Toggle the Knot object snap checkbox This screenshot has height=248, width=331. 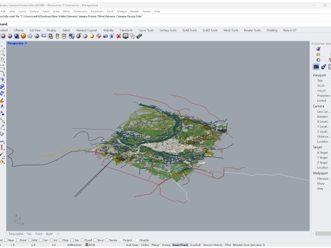(x=95, y=240)
